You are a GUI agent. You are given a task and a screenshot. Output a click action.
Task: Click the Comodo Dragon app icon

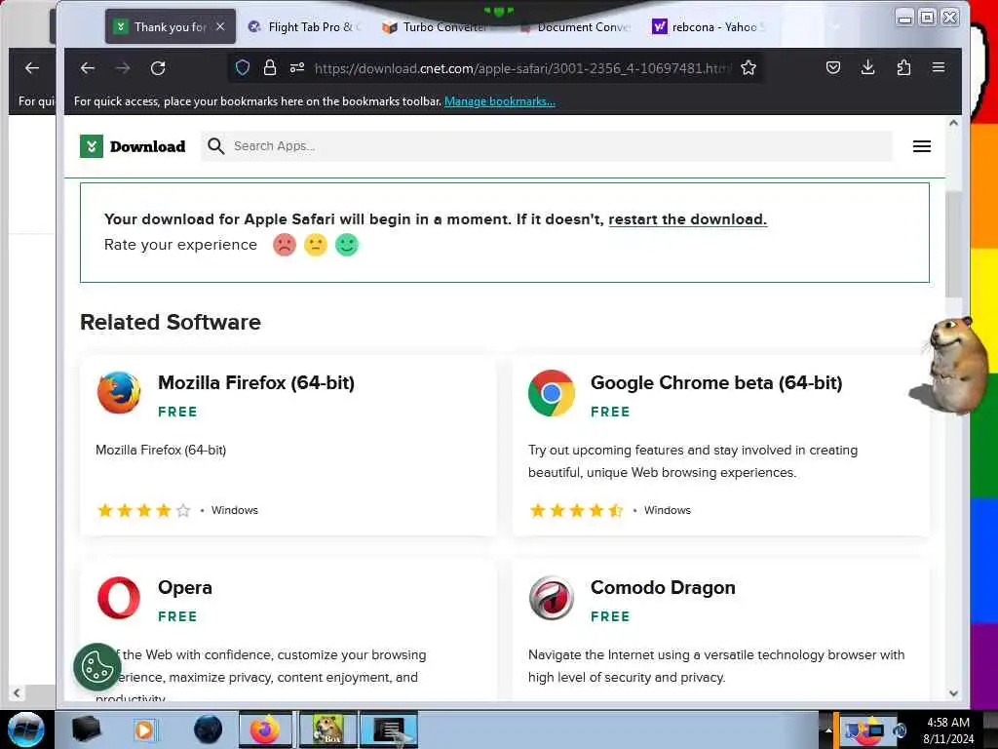click(x=552, y=598)
